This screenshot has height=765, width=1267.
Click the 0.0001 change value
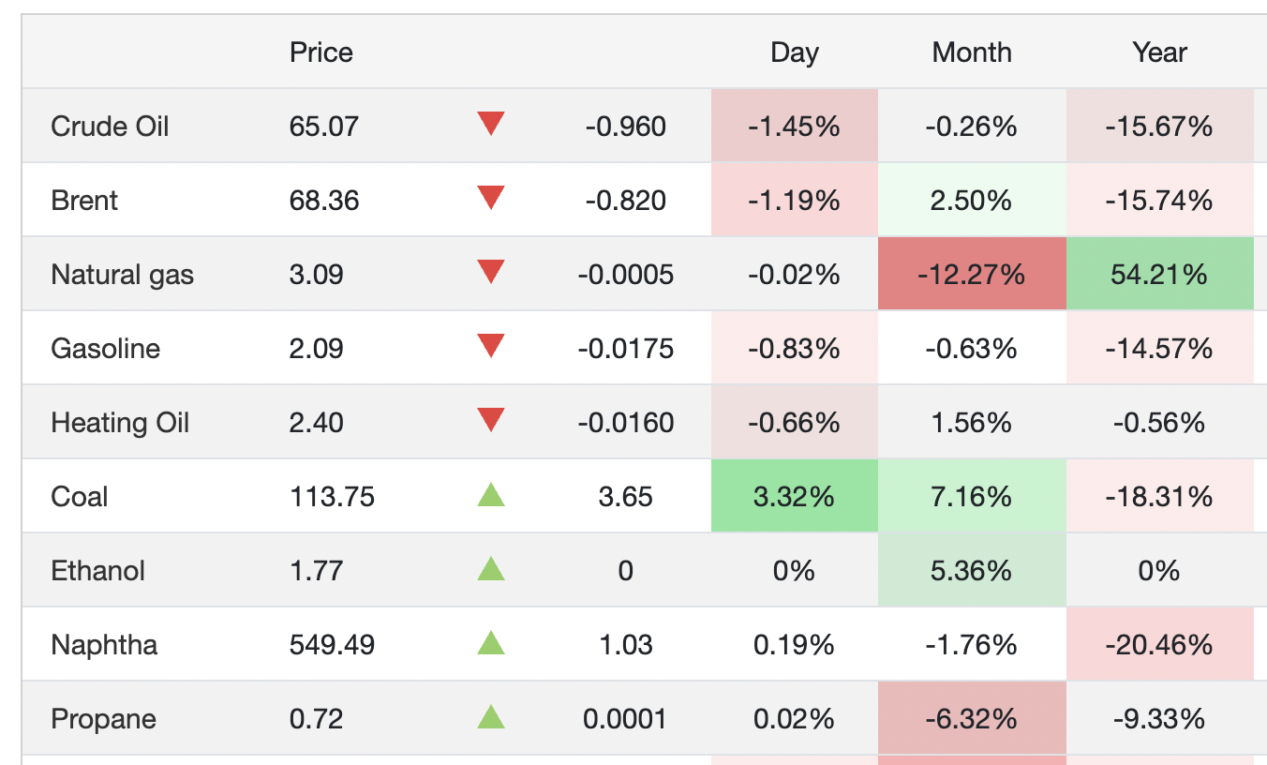625,718
